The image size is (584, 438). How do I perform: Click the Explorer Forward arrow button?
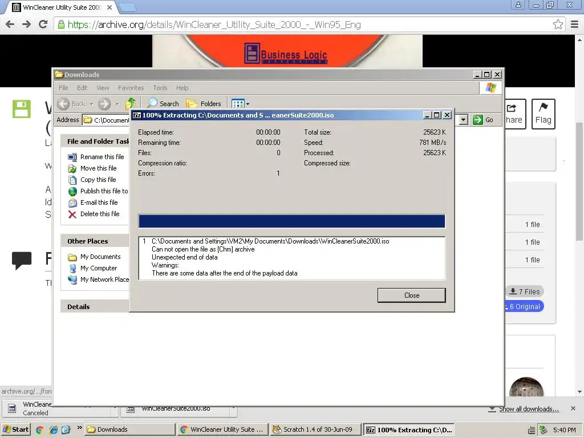[105, 104]
